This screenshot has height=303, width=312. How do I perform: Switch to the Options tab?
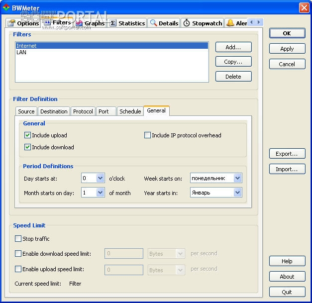coord(23,23)
